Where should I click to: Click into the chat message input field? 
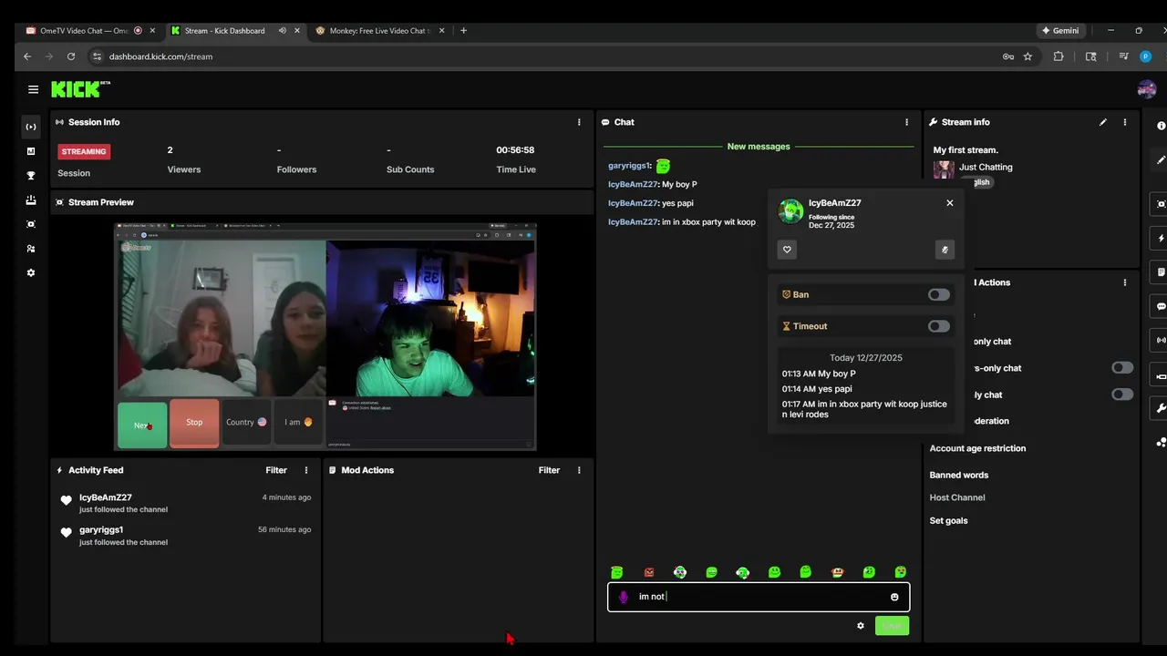tap(759, 597)
